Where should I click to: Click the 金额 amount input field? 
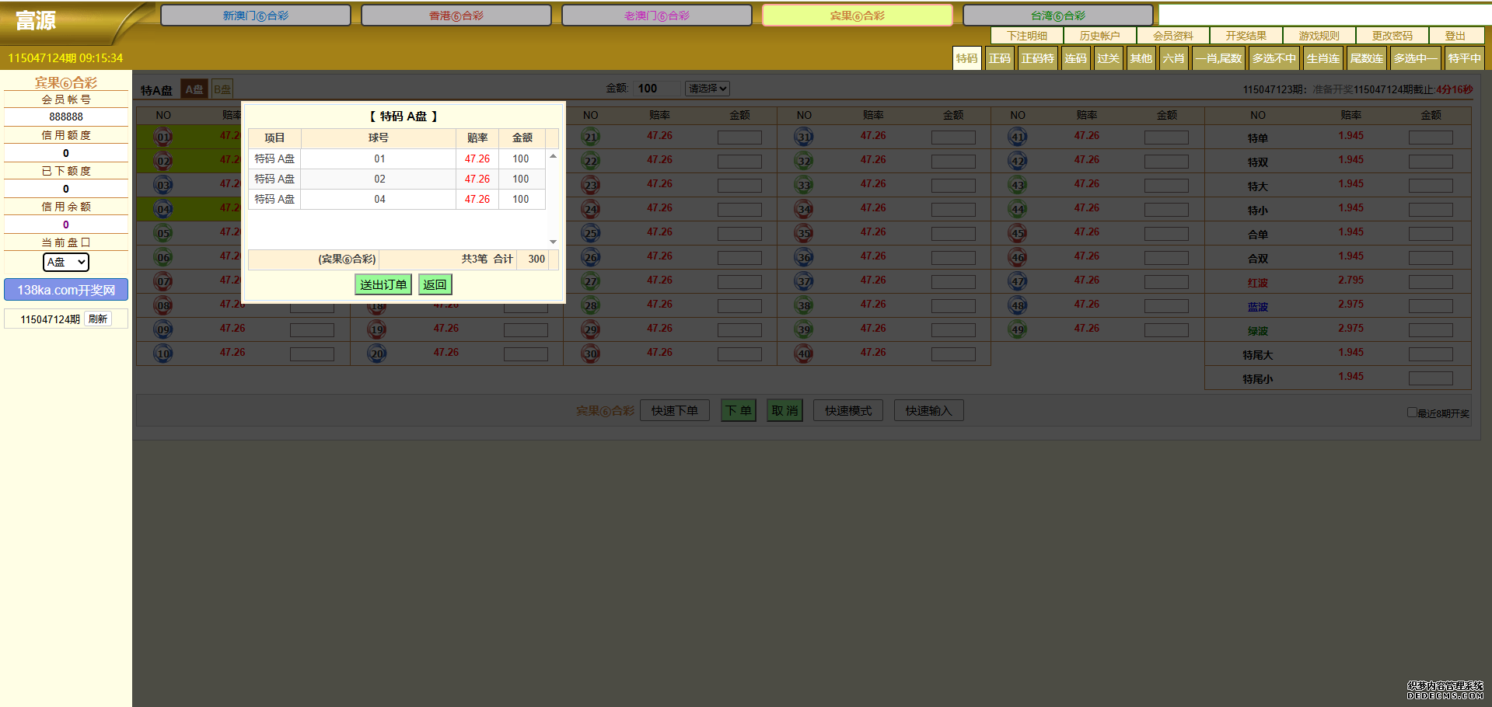click(657, 89)
